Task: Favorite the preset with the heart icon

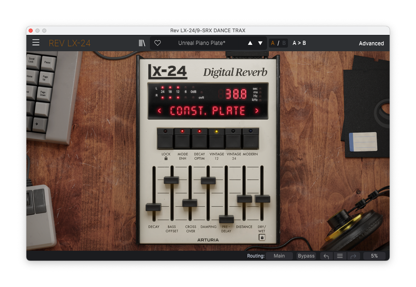Action: [158, 43]
